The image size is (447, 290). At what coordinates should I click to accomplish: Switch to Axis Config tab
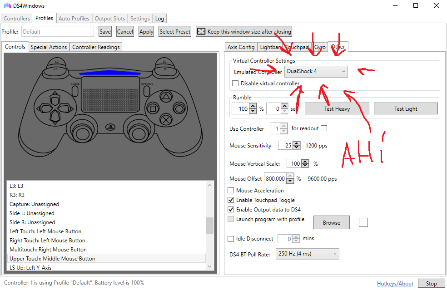tap(241, 47)
